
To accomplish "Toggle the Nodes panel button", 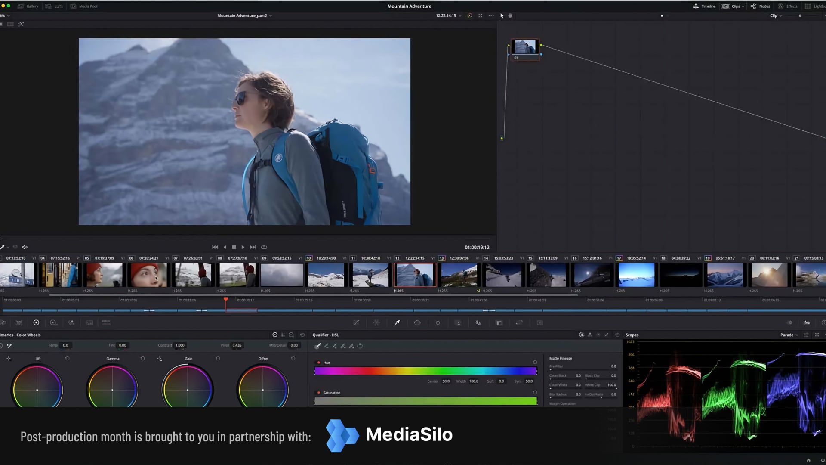I will tap(760, 6).
